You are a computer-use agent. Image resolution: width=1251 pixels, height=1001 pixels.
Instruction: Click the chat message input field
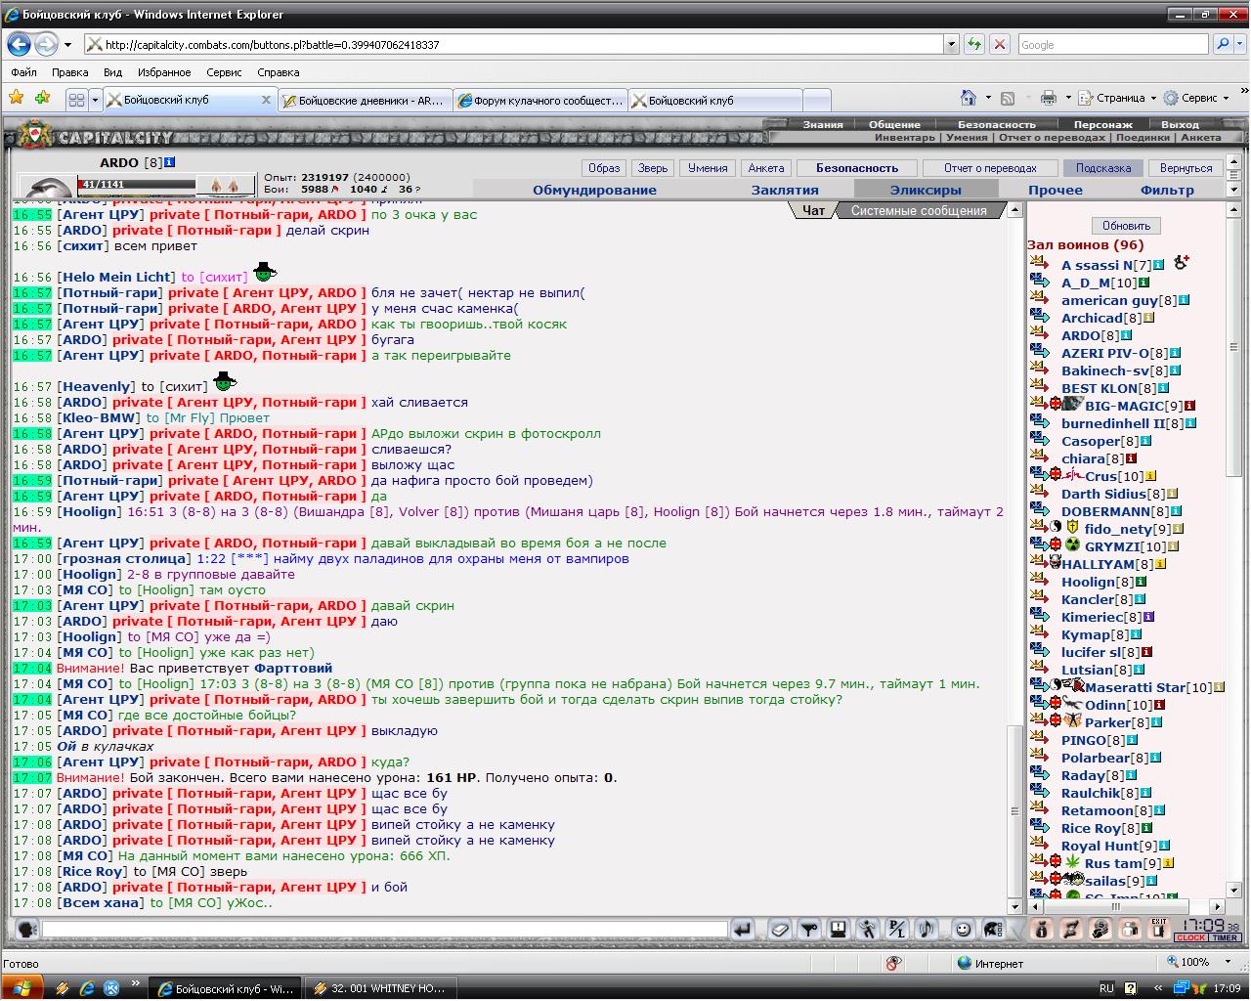pos(385,929)
